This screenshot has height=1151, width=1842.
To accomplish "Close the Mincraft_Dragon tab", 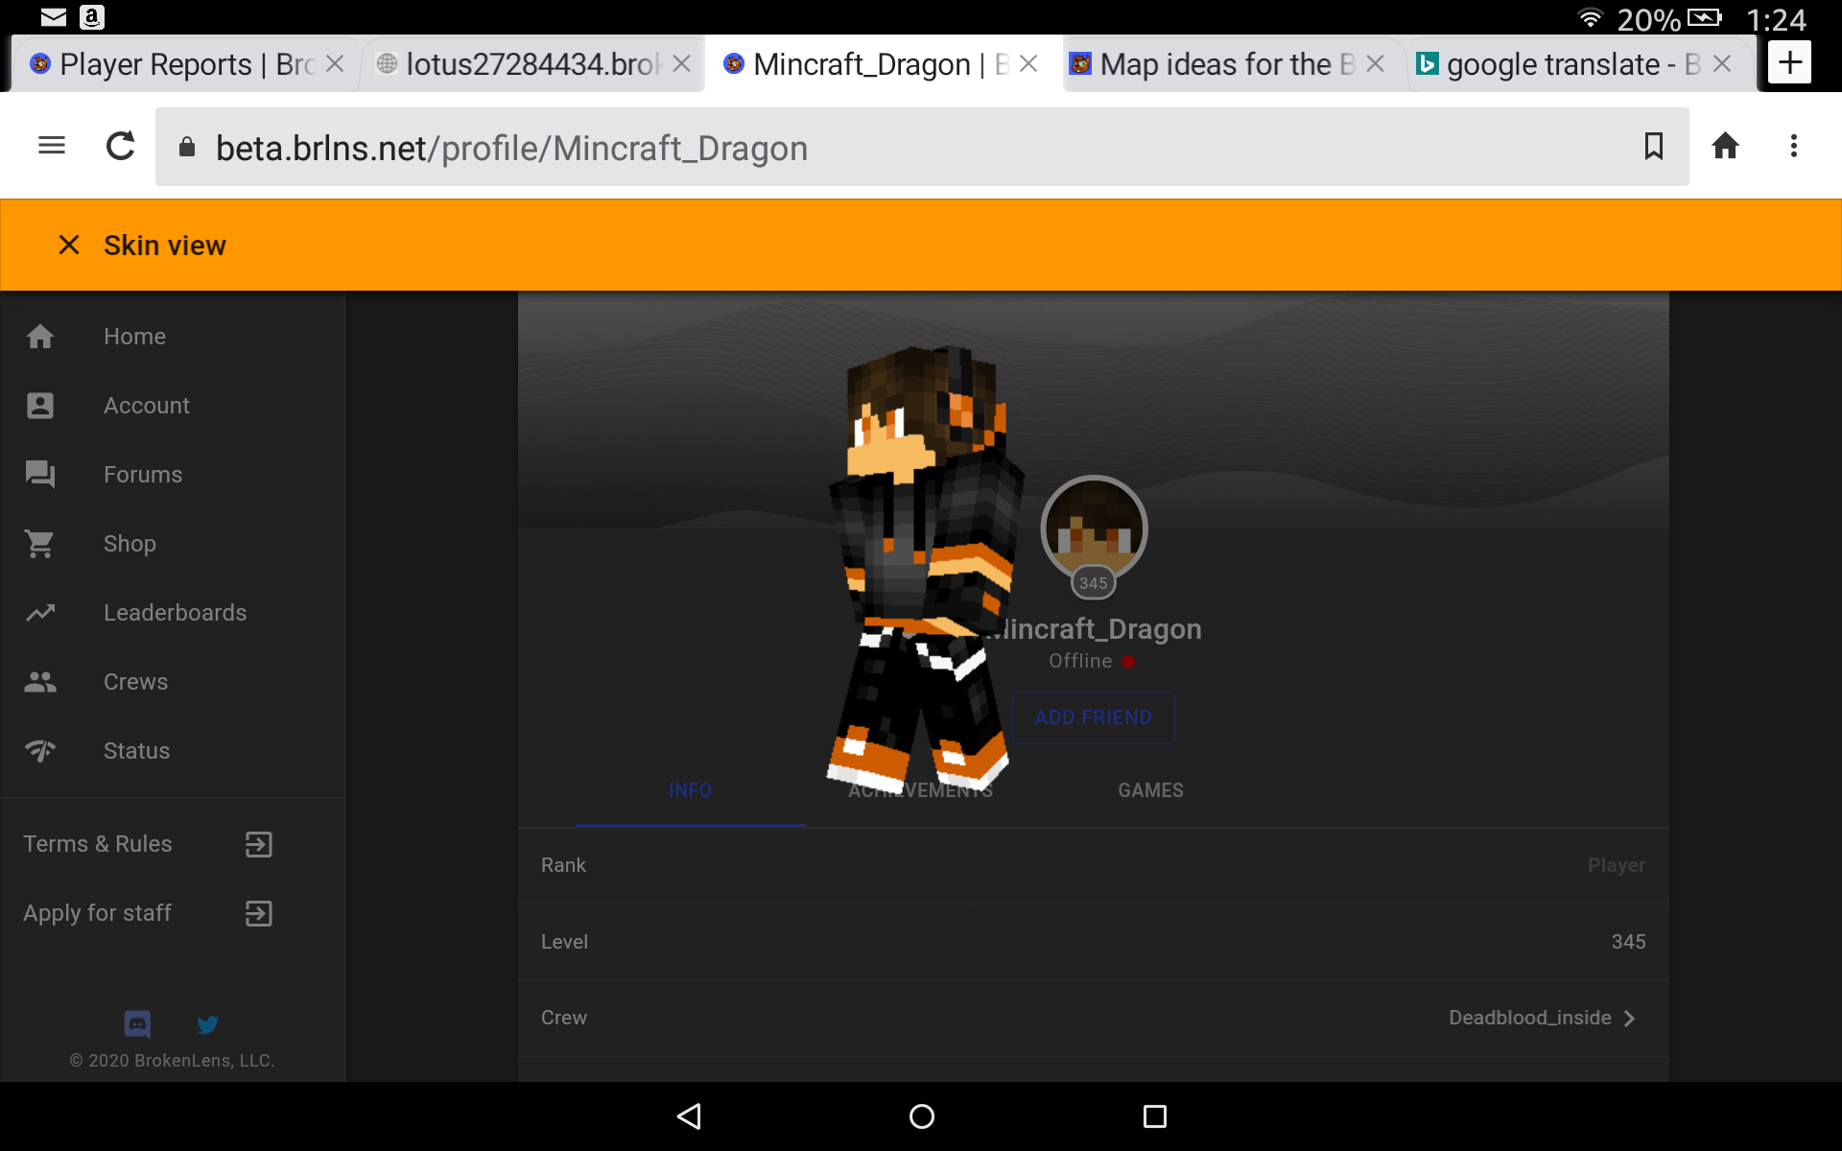I will pos(1028,63).
